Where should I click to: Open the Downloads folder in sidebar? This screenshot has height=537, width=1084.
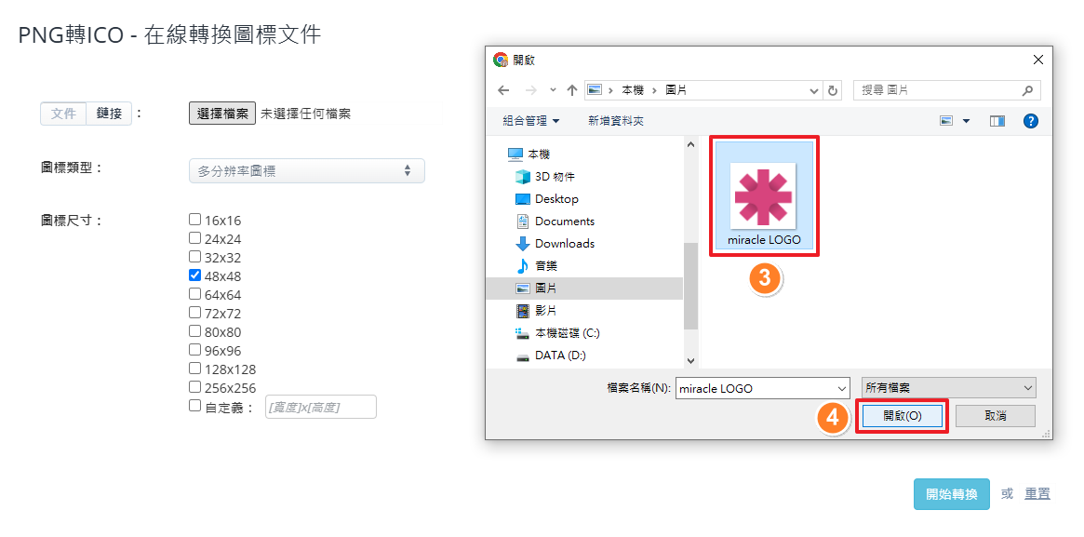[564, 244]
